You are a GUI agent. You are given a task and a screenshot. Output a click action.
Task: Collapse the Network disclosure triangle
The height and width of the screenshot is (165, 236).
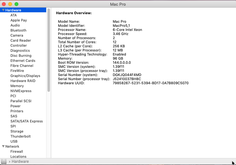point(3,146)
